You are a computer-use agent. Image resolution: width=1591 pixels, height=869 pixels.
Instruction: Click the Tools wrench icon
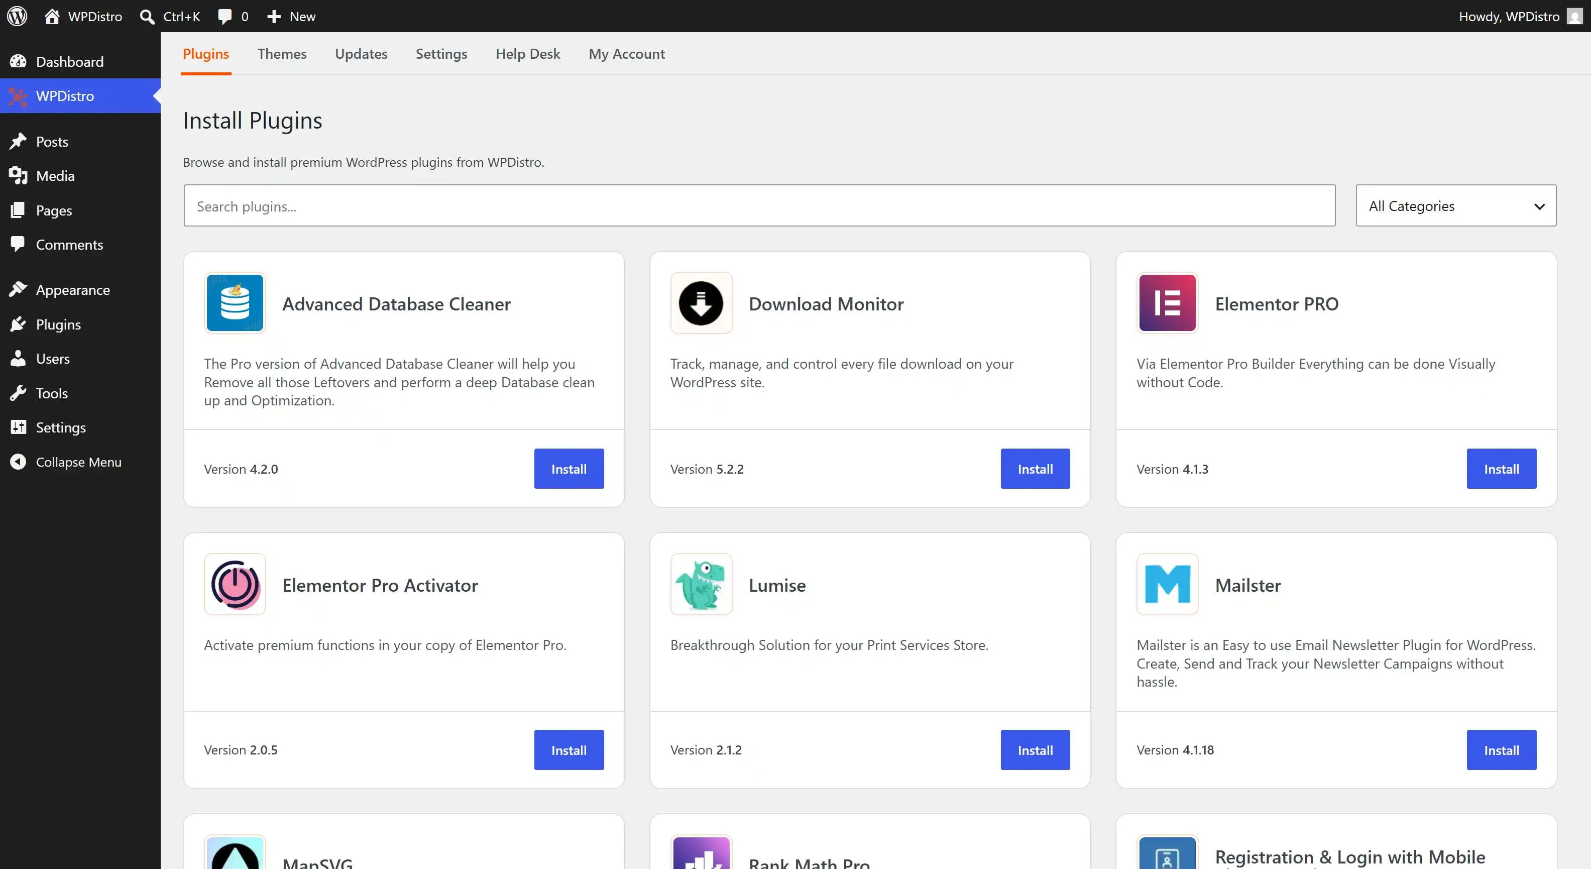(x=18, y=393)
